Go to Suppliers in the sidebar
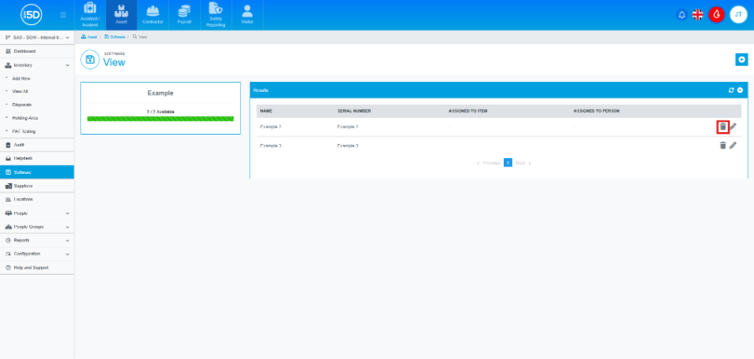Image resolution: width=754 pixels, height=359 pixels. coord(23,186)
